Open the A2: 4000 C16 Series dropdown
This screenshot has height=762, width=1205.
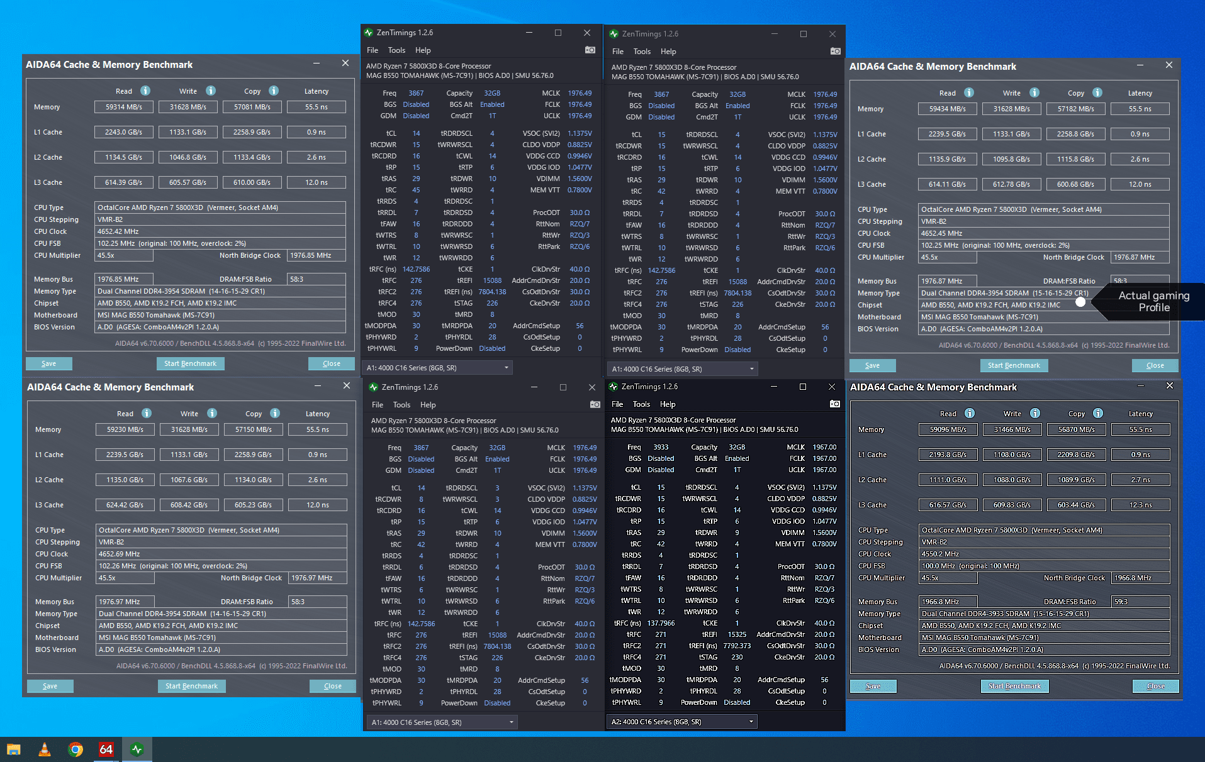coord(683,722)
